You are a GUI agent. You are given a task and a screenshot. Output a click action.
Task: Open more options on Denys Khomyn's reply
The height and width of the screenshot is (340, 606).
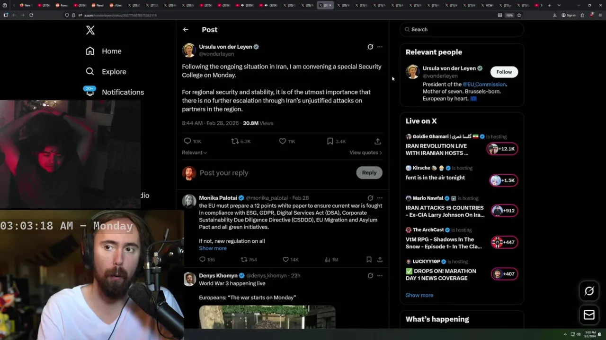(x=380, y=275)
